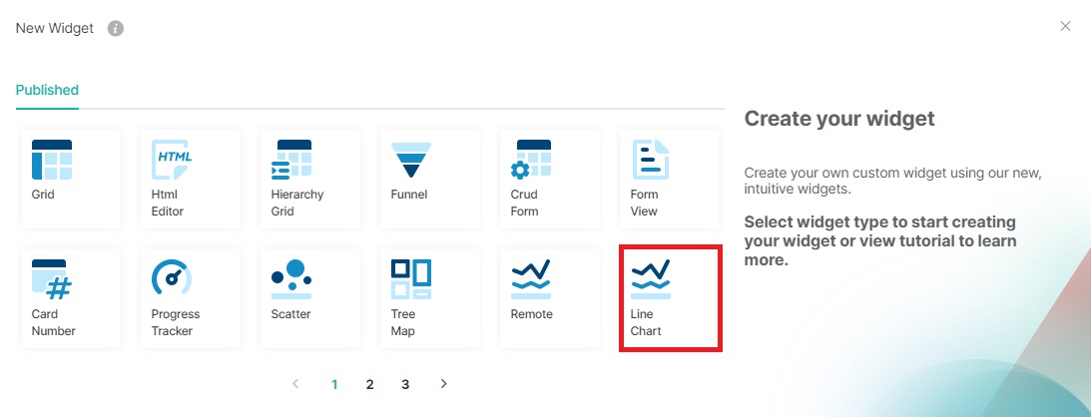Pick the Progress Tracker gauge icon
The image size is (1091, 417).
click(x=171, y=277)
